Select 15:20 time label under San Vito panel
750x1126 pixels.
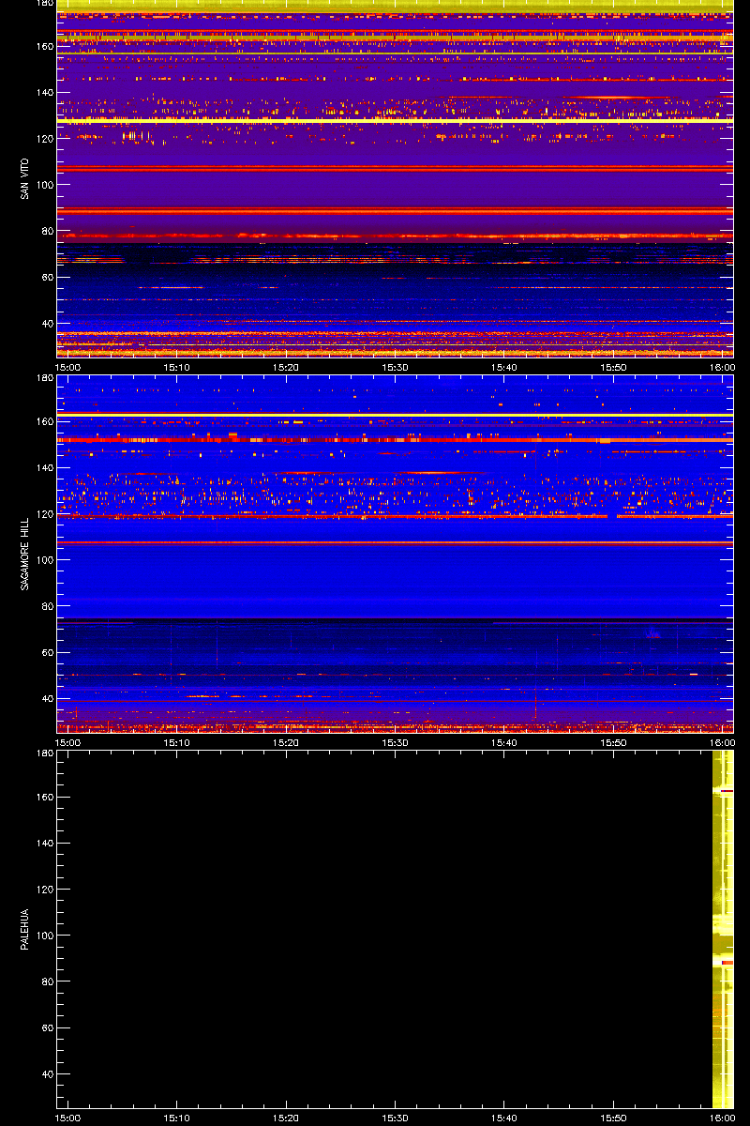coord(287,367)
